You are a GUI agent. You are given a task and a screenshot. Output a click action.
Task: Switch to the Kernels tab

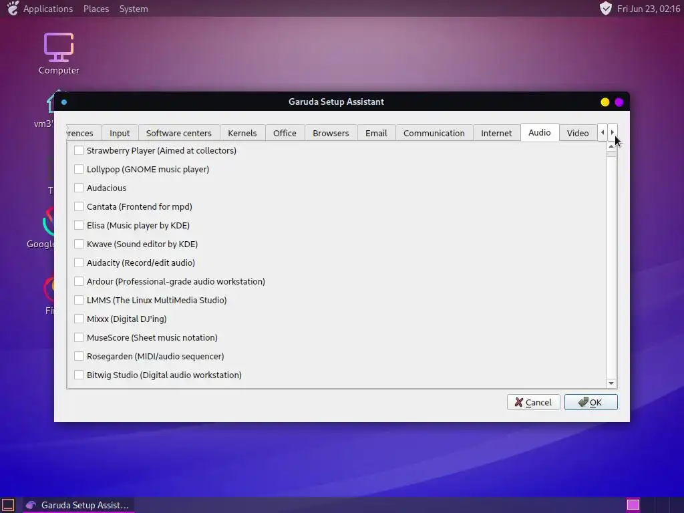coord(242,133)
